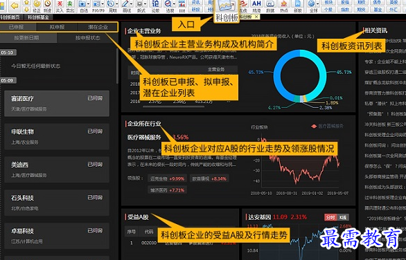This screenshot has width=406, height=260.
Task: Click the 基金 toolbar button
Action: [378, 10]
